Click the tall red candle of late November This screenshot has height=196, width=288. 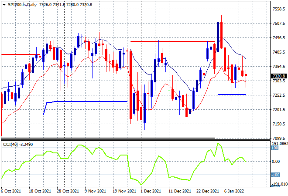pyautogui.click(x=131, y=85)
